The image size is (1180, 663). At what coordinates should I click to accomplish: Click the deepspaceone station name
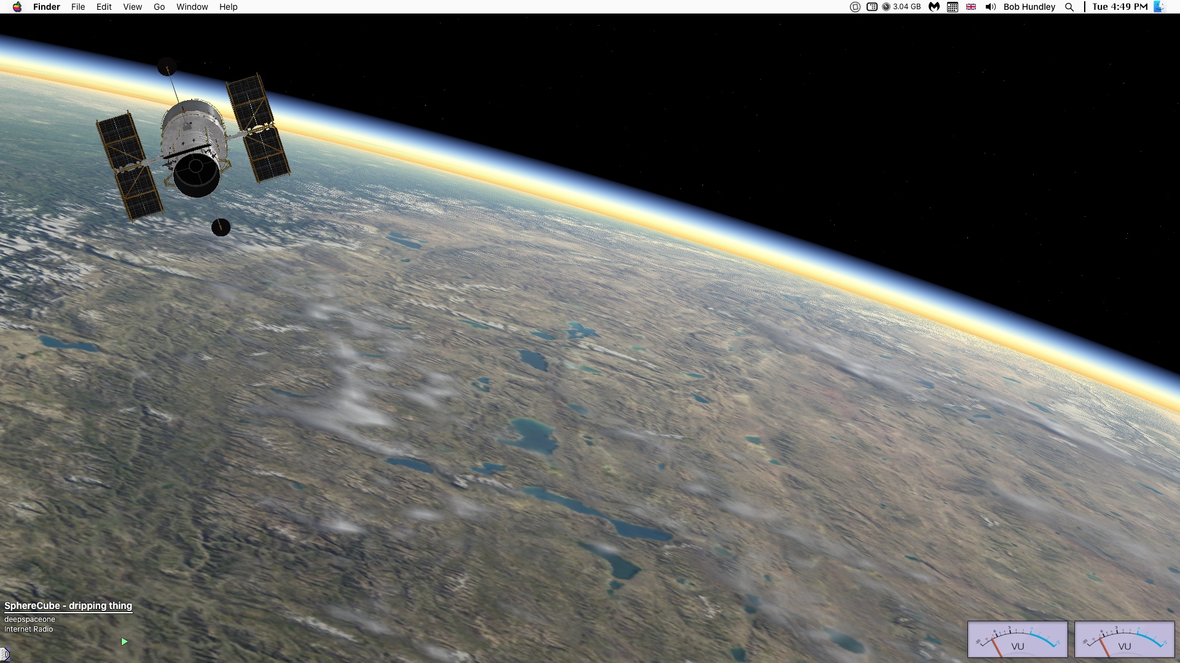29,619
